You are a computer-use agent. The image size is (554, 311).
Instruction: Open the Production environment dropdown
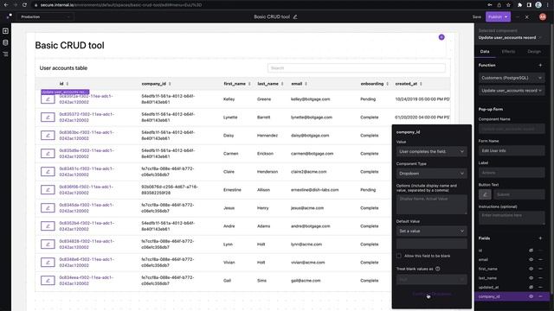tap(45, 17)
